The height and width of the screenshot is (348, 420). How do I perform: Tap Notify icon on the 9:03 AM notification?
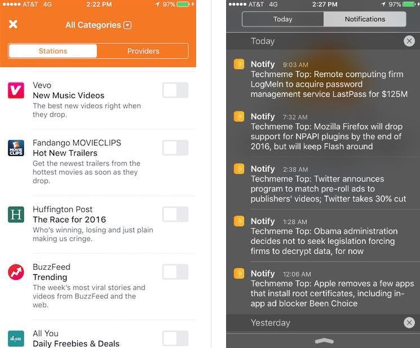coord(239,64)
